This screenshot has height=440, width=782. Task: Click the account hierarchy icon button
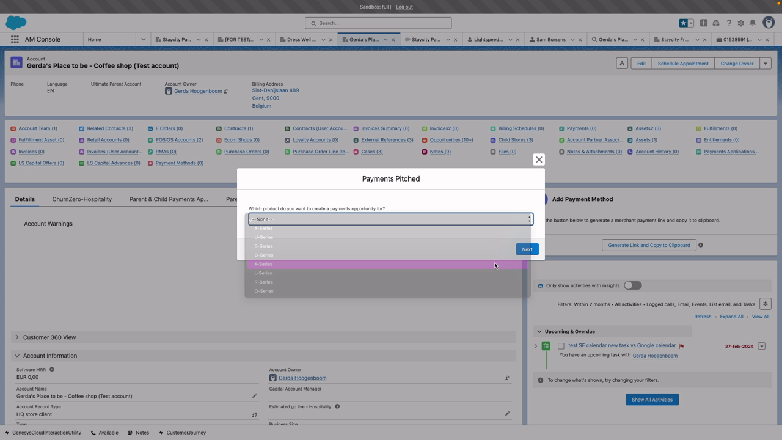(622, 64)
